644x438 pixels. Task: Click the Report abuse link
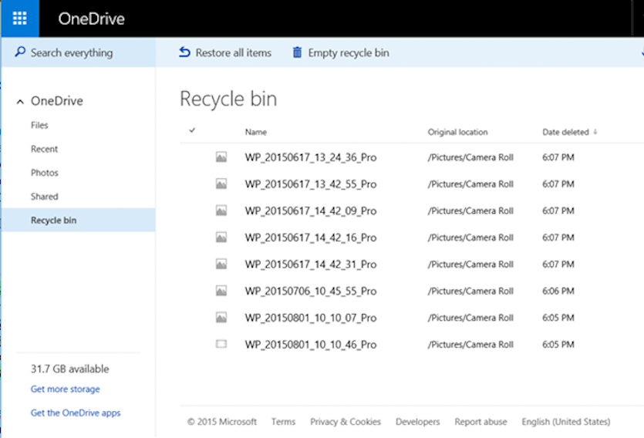[480, 422]
